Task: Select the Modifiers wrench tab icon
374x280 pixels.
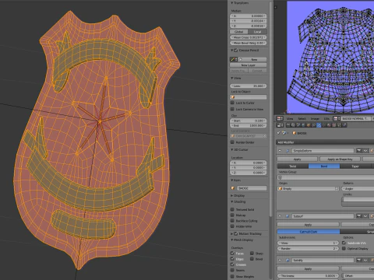Action: [x=319, y=125]
